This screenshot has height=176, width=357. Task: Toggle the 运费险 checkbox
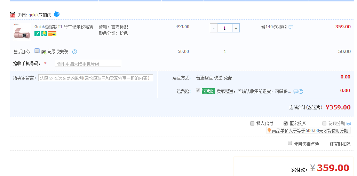point(198,91)
